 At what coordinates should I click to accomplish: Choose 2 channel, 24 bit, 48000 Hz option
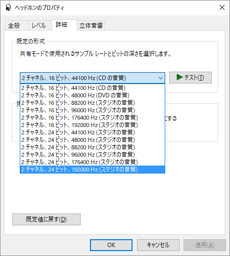pyautogui.click(x=92, y=140)
